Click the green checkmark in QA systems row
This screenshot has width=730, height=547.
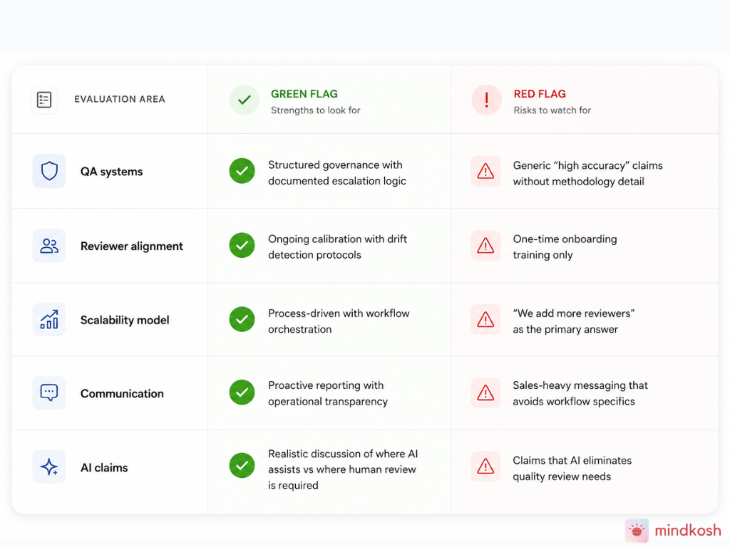242,171
